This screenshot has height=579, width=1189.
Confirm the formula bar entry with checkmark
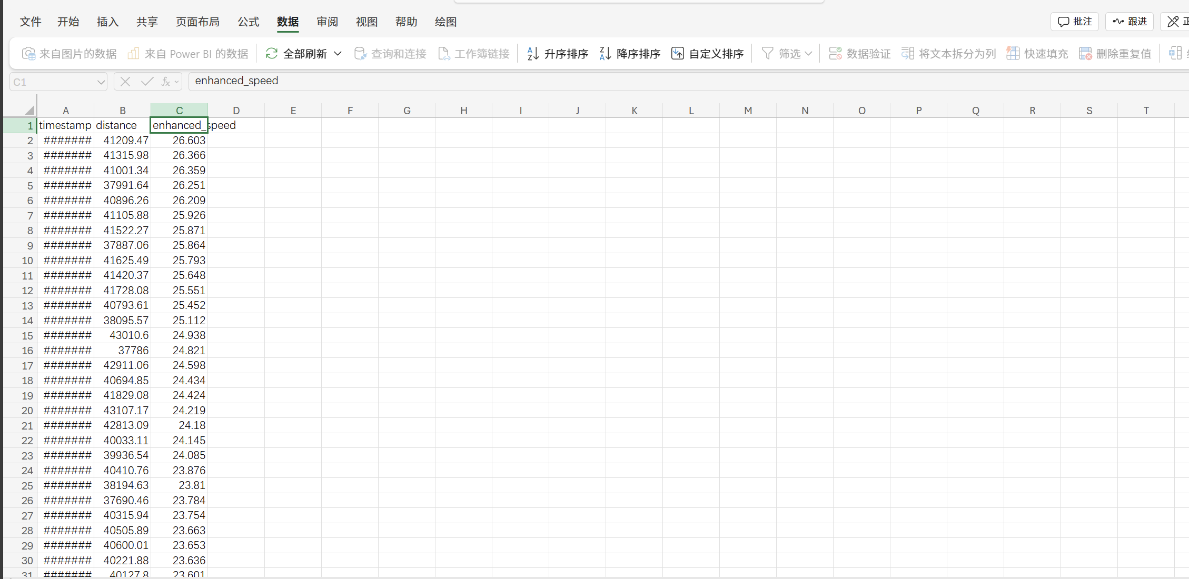pos(147,82)
